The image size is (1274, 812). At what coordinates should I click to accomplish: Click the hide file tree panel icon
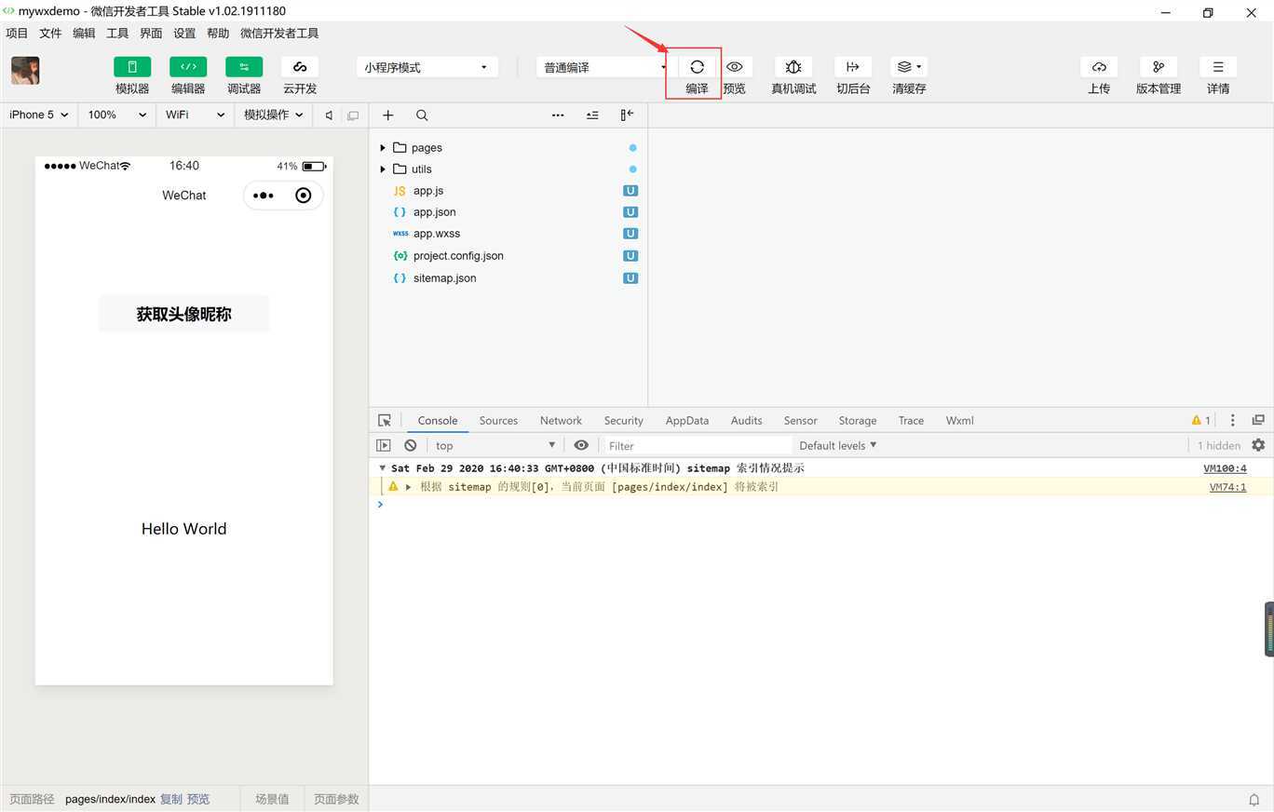point(627,115)
